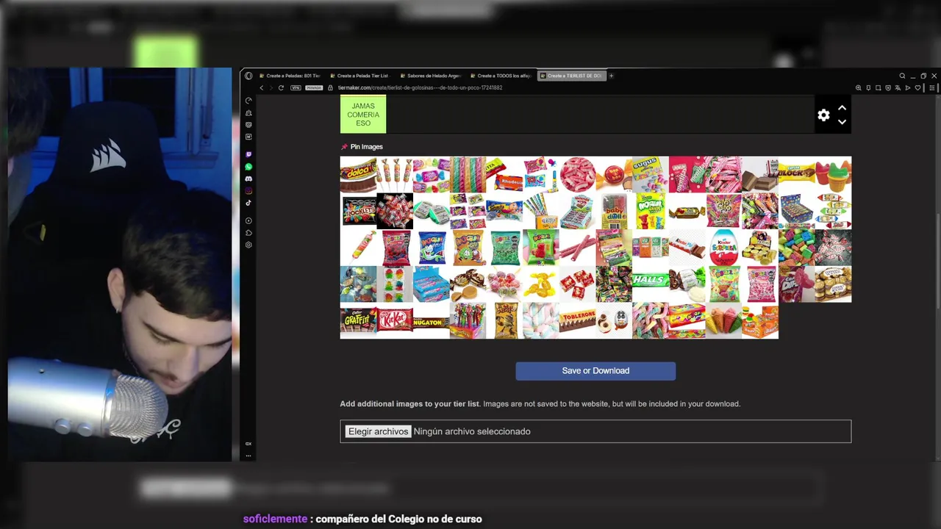Screen dimensions: 941x529
Task: Switch to the 'Sabores de Helado Argen' tab
Action: coord(429,76)
